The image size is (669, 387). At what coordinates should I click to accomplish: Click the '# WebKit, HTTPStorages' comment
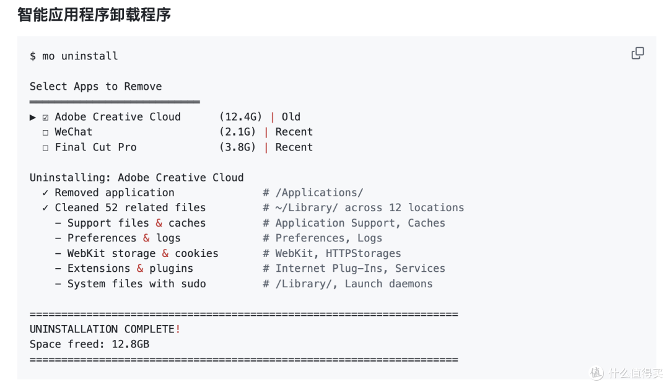[331, 253]
